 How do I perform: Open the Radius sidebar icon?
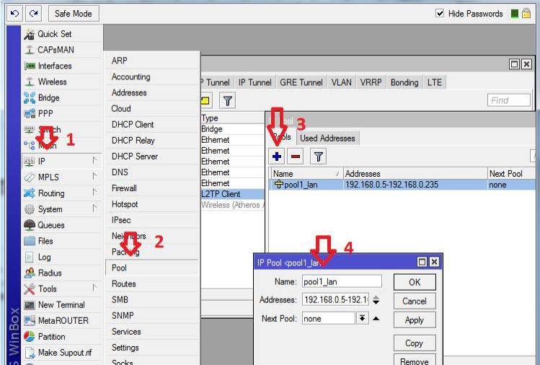point(30,273)
